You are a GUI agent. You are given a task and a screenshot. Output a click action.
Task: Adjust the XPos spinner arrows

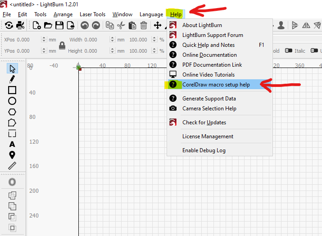click(44, 39)
